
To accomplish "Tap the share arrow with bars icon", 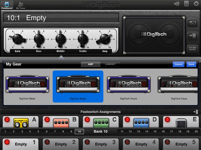I will click(x=192, y=35).
